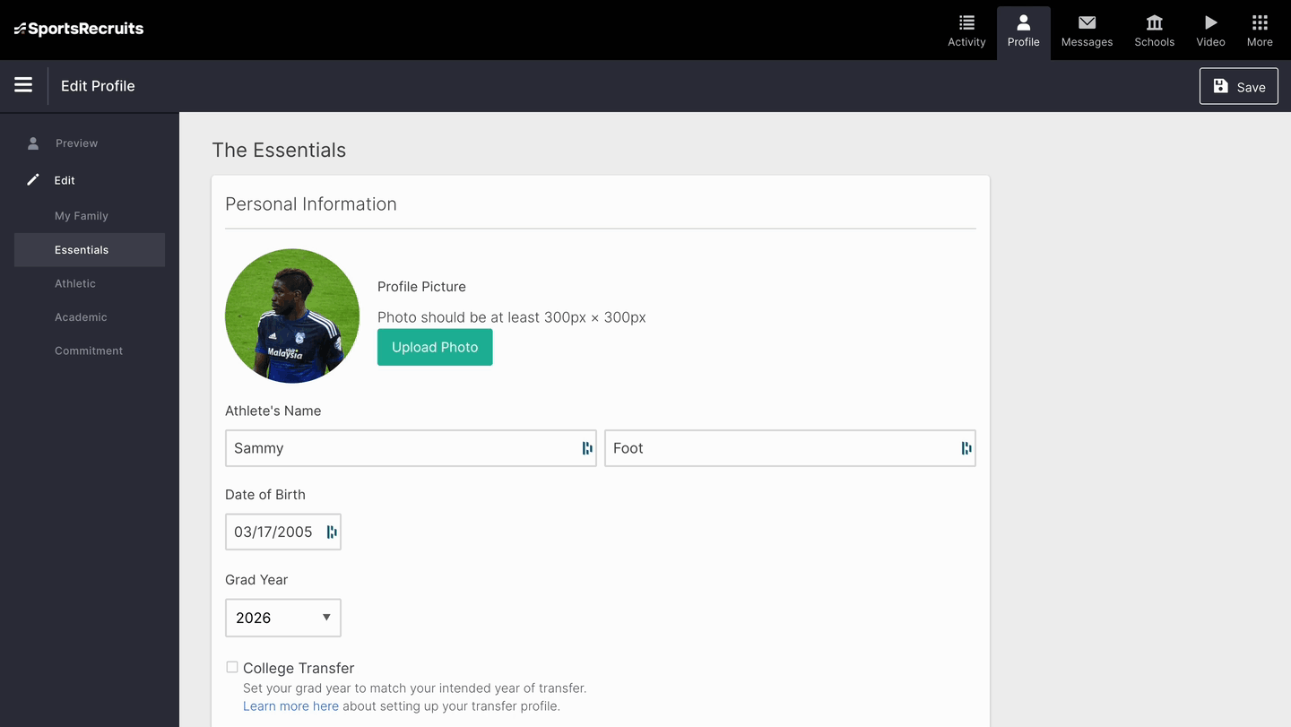Click password manager icon in first name field

click(x=587, y=448)
